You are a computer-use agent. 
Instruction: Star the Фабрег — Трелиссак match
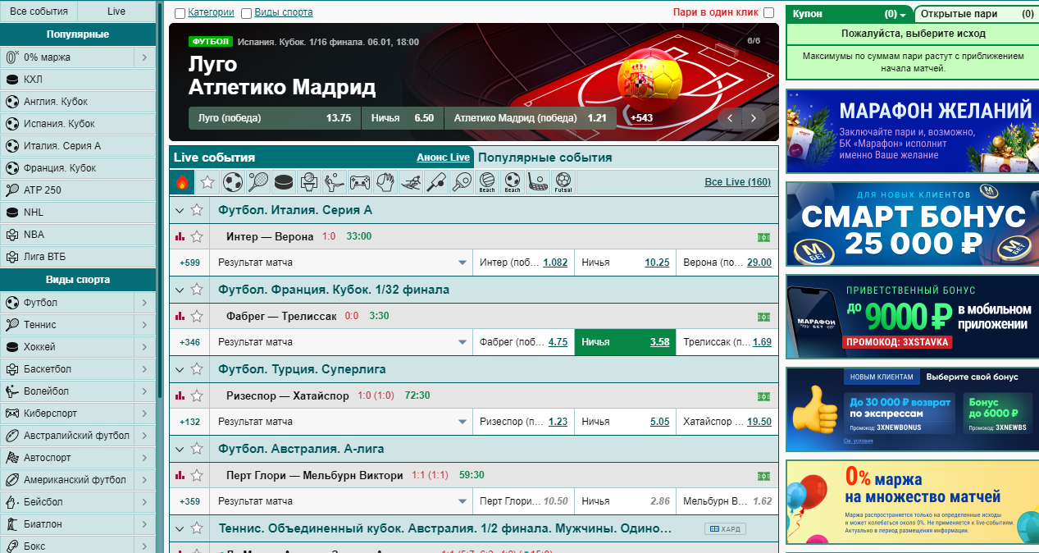(x=197, y=316)
